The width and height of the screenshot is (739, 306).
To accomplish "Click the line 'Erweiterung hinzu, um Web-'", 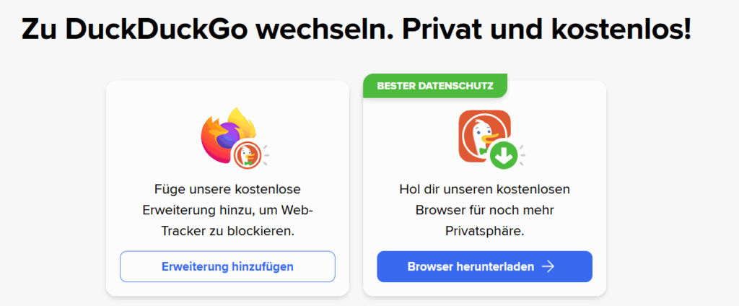I will [x=227, y=210].
